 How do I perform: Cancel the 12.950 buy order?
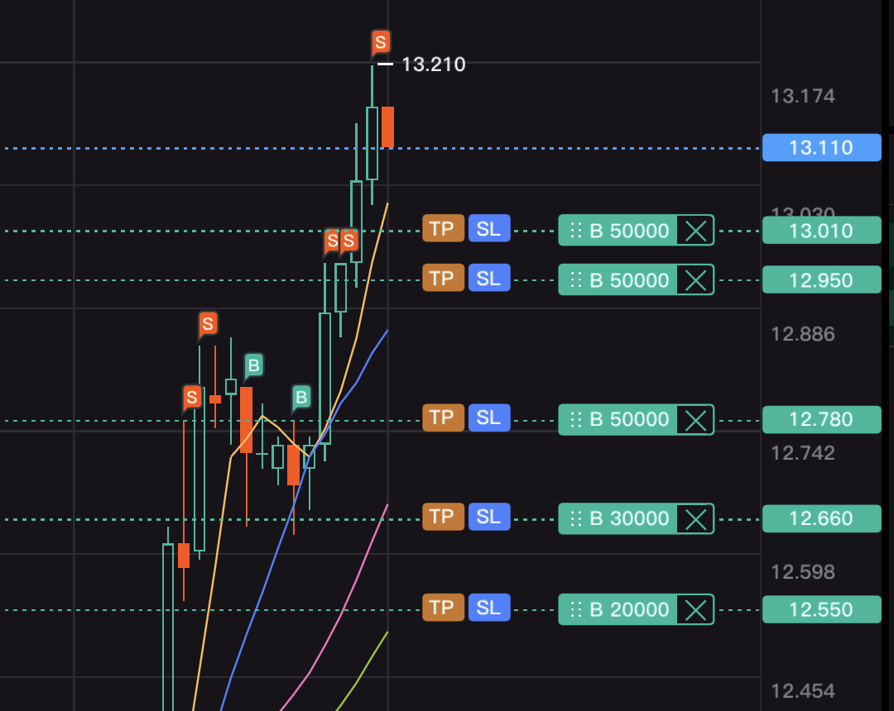click(x=695, y=280)
